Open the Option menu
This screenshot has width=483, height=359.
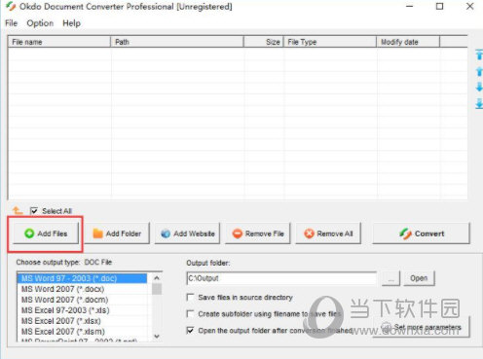point(40,23)
